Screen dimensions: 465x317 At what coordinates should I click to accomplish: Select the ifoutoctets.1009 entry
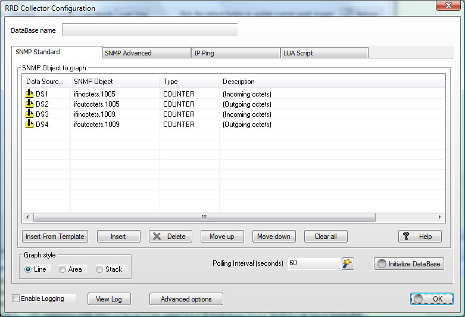(x=96, y=124)
